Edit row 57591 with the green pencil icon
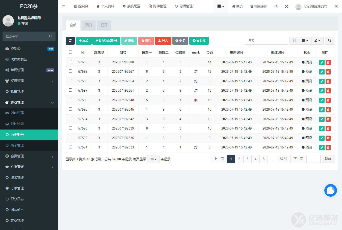This screenshot has height=230, width=342. point(322,147)
